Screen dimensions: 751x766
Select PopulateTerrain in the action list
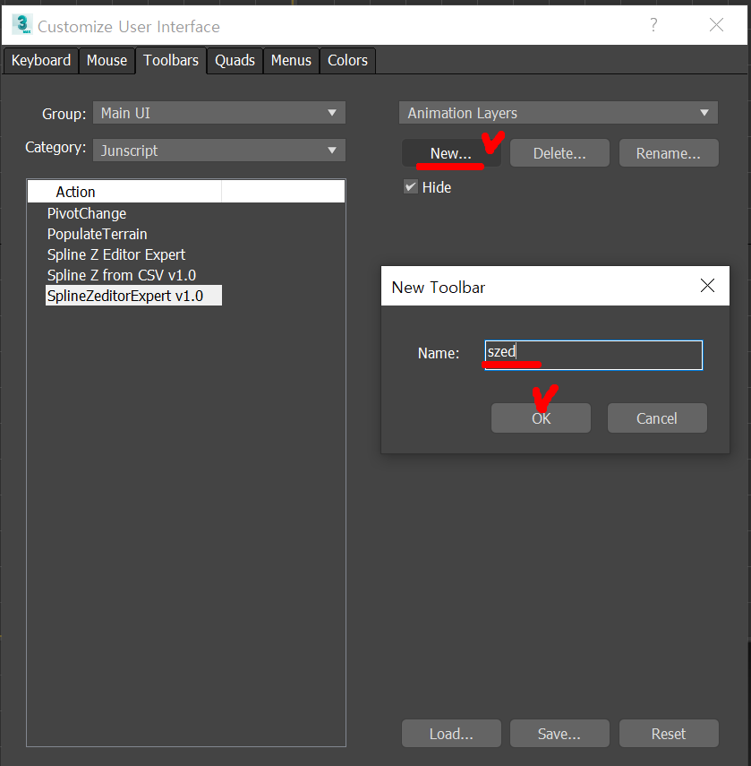pyautogui.click(x=97, y=234)
